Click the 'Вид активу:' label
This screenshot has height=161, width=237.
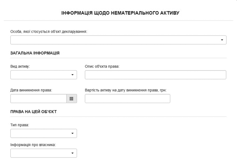click(20, 66)
